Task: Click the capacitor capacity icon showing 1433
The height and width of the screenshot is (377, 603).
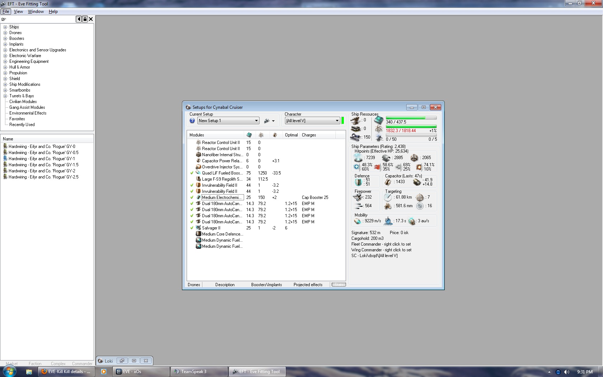Action: pyautogui.click(x=388, y=182)
